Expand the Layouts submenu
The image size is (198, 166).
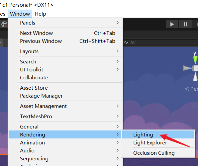point(65,51)
